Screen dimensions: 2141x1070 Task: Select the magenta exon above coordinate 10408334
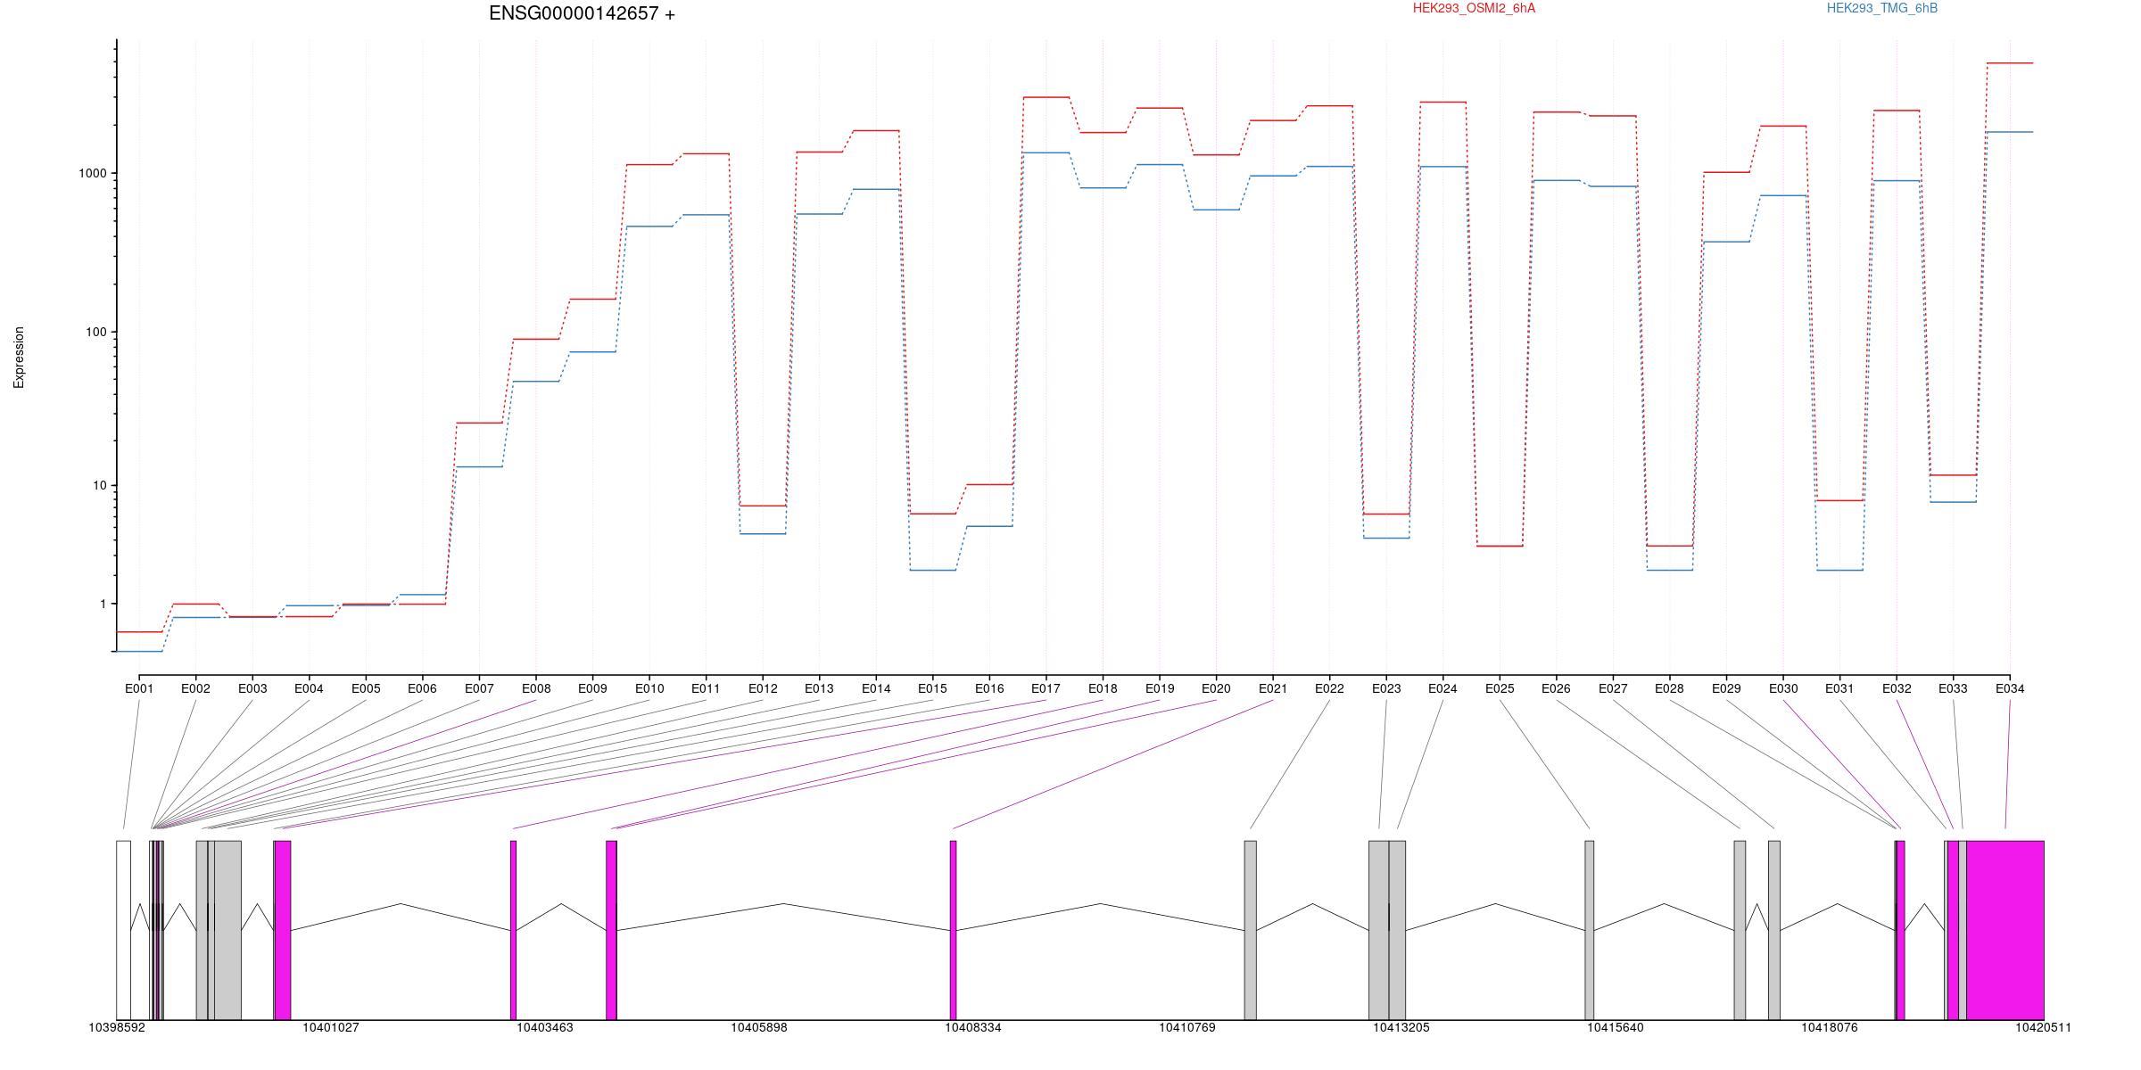click(954, 930)
